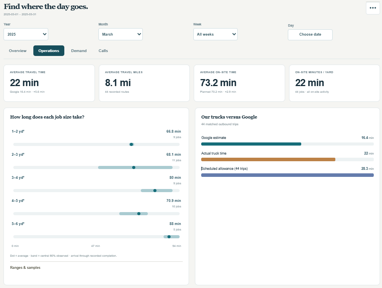This screenshot has height=288, width=382.
Task: Switch to the Overview tab
Action: (18, 50)
